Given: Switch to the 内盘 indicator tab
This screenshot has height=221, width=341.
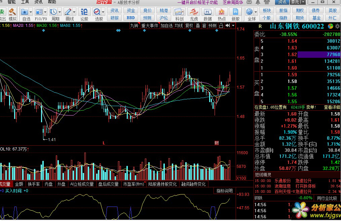Looking at the screenshot, I should tap(48, 184).
